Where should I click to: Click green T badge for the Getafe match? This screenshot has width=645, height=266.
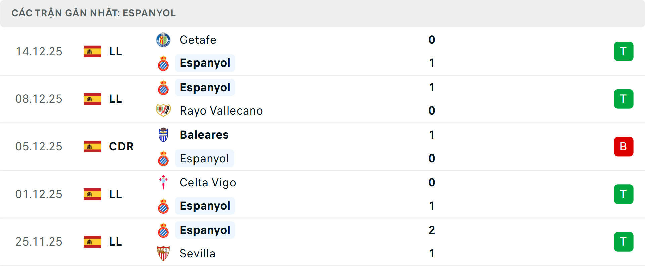623,51
